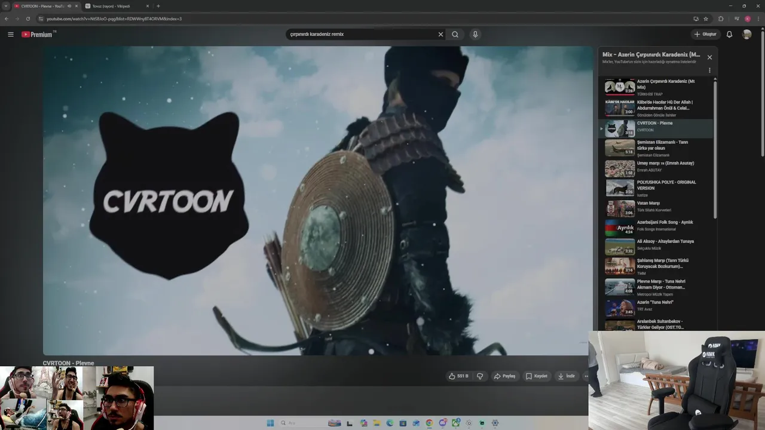Viewport: 765px width, 430px height.
Task: Close the Tovuz (rayon) Vikipedi tab
Action: pos(147,6)
